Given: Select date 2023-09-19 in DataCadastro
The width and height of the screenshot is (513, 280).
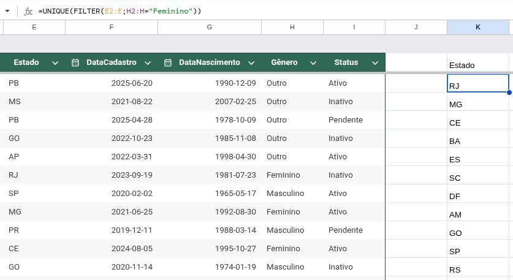Looking at the screenshot, I should click(x=112, y=175).
